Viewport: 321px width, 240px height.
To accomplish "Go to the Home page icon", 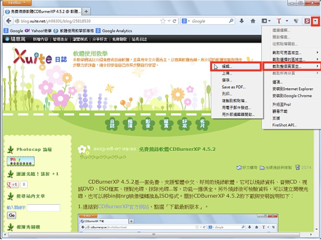I will click(253, 21).
